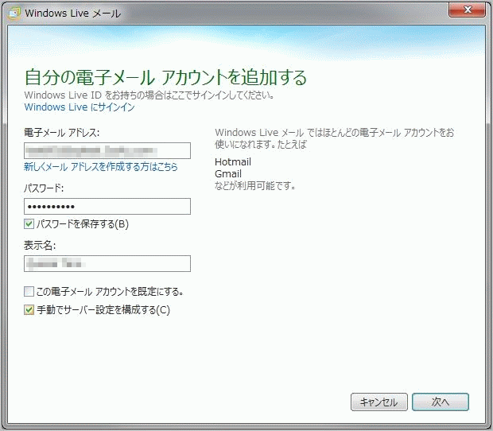Click the Gmail text in the description

coord(228,174)
